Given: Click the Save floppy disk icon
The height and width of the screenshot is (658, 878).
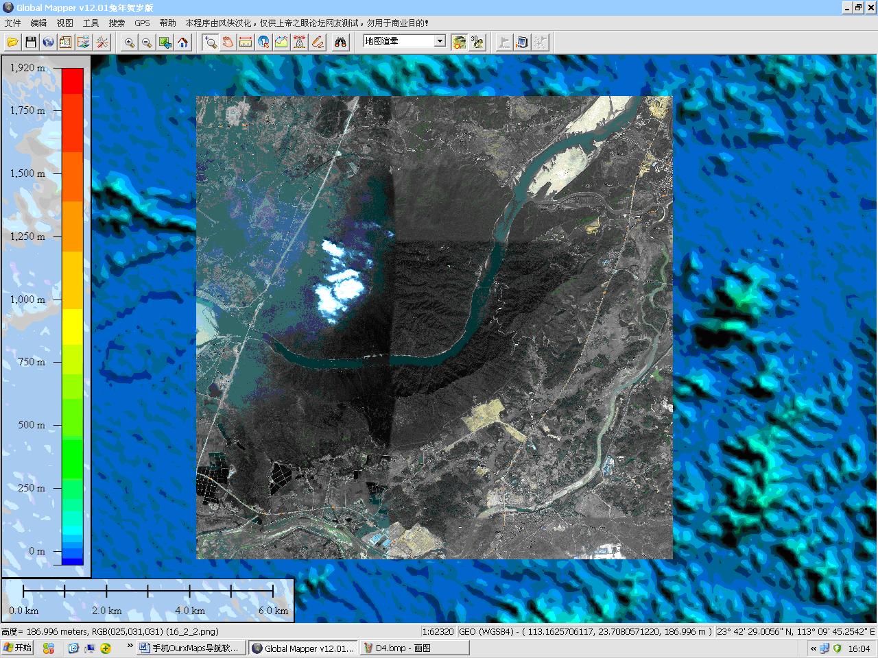Looking at the screenshot, I should [x=31, y=42].
